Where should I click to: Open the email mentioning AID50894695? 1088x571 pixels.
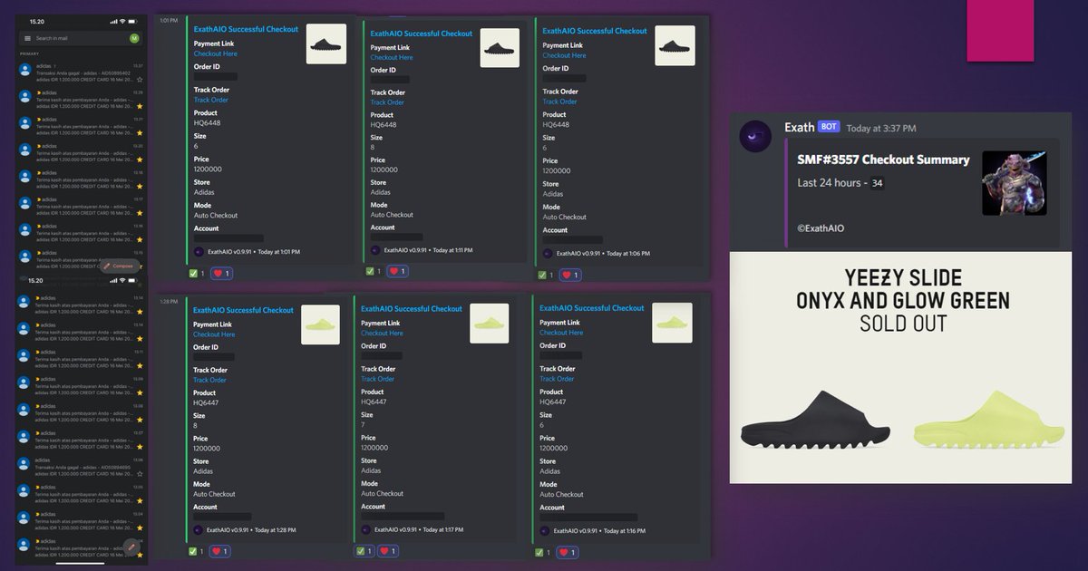click(x=81, y=467)
